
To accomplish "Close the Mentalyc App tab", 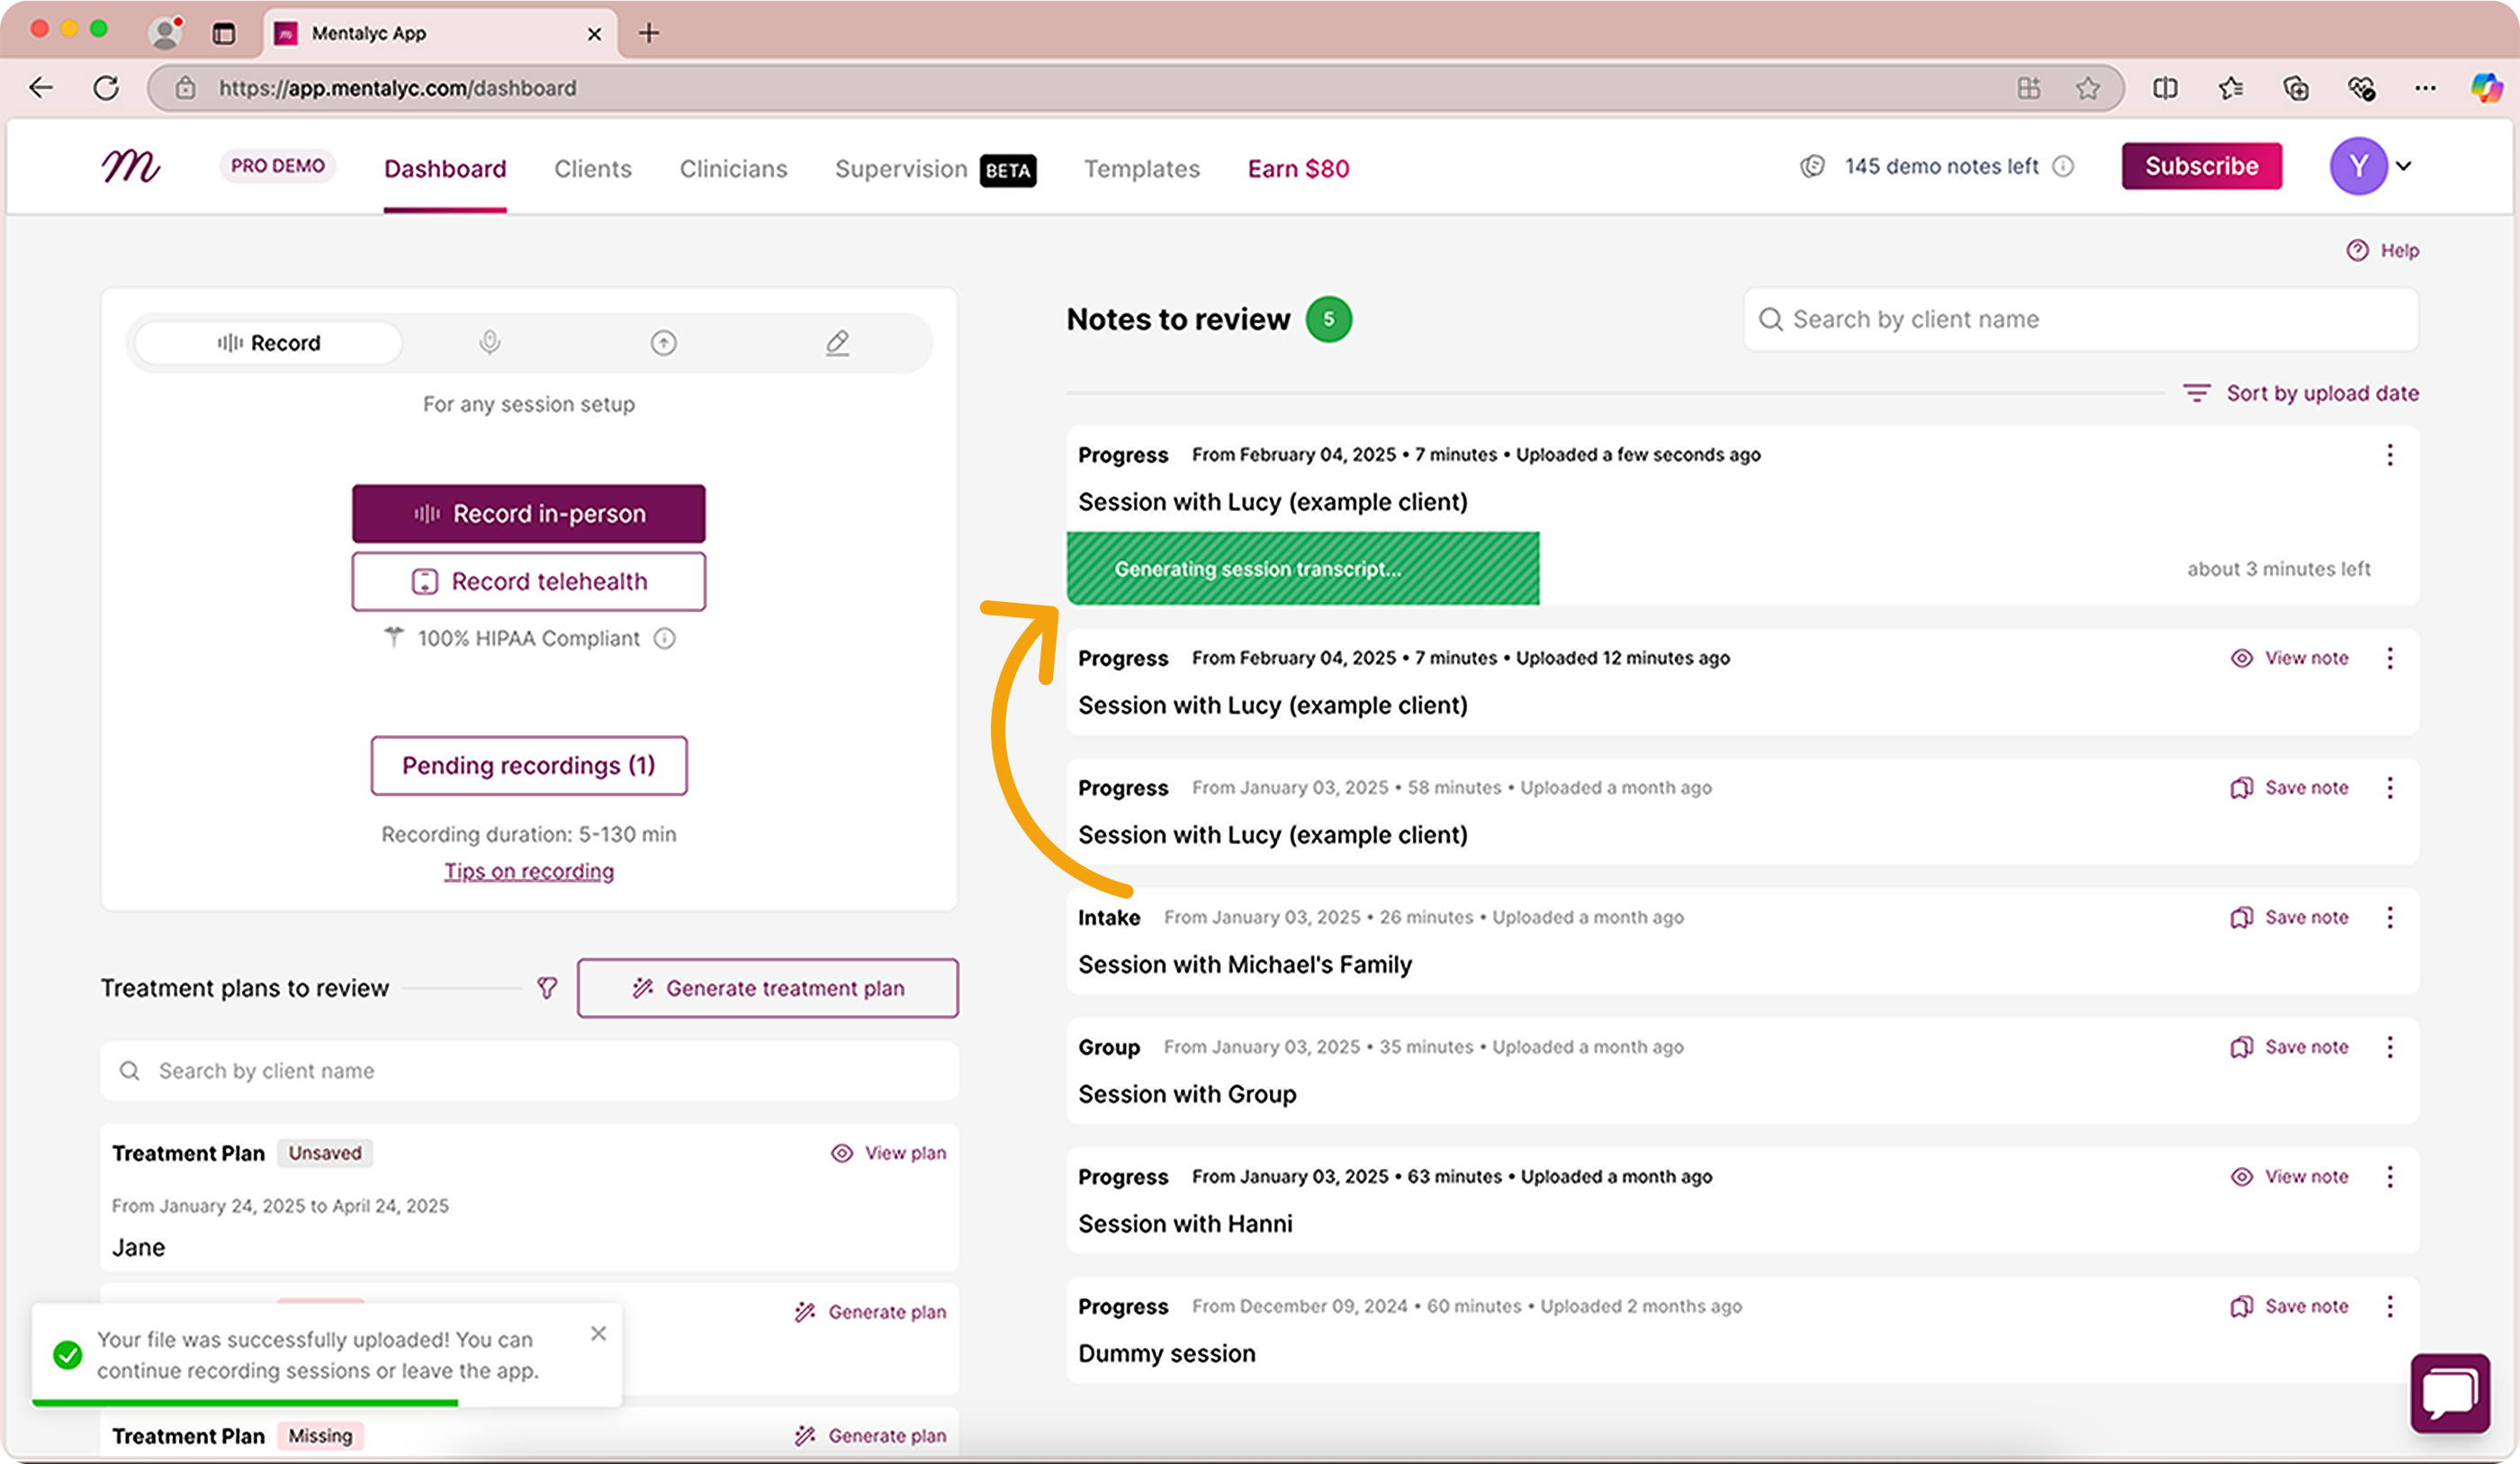I will tap(594, 34).
